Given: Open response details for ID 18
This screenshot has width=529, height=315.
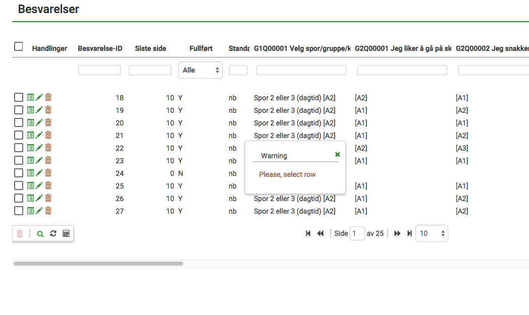Looking at the screenshot, I should (x=30, y=97).
